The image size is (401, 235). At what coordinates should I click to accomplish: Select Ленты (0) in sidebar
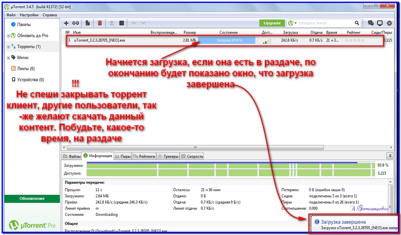click(26, 69)
